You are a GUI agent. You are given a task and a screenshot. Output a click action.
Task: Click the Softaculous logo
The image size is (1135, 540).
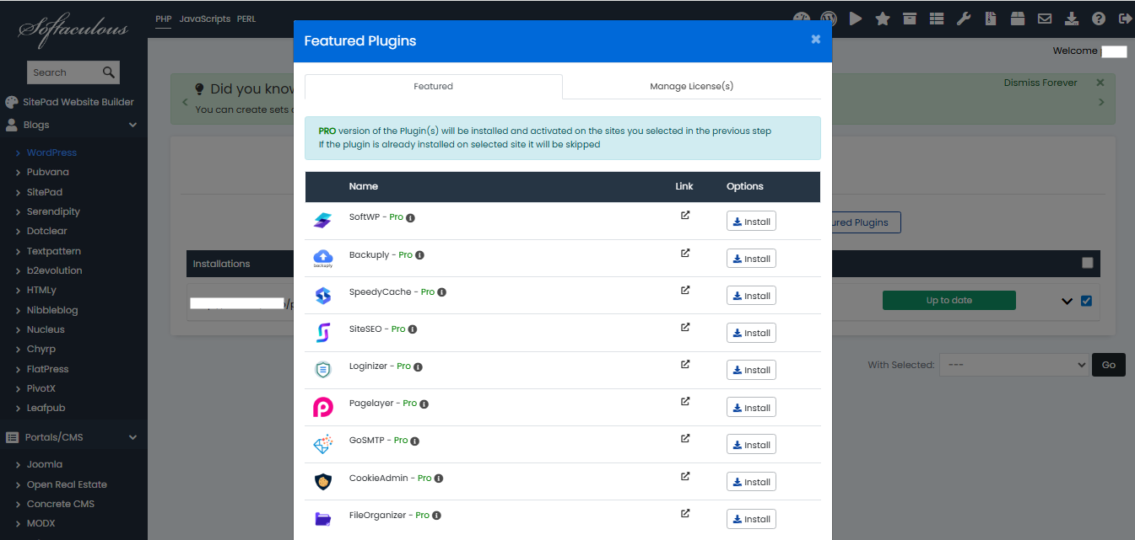click(x=73, y=29)
